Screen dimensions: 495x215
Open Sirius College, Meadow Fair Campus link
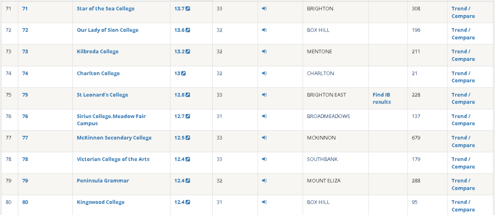(111, 120)
